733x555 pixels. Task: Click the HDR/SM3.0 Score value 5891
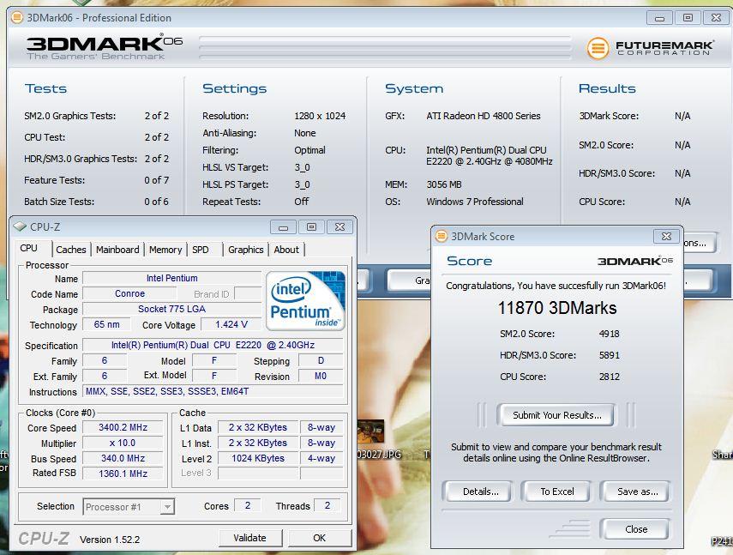pyautogui.click(x=610, y=355)
